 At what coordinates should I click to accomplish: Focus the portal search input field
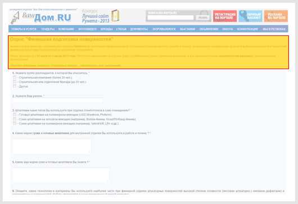(x=170, y=17)
